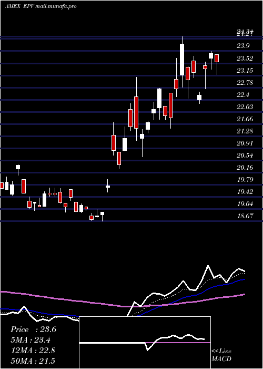This screenshot has width=263, height=369.
Task: Click the 5MA : 23.4 readout
Action: coord(31,339)
